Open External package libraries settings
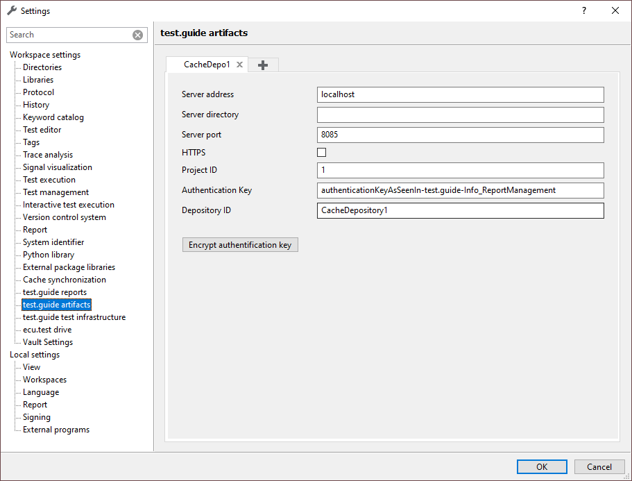Image resolution: width=632 pixels, height=481 pixels. tap(69, 267)
